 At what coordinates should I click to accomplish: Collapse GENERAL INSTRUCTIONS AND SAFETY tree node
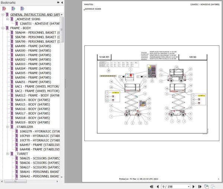click(3, 15)
